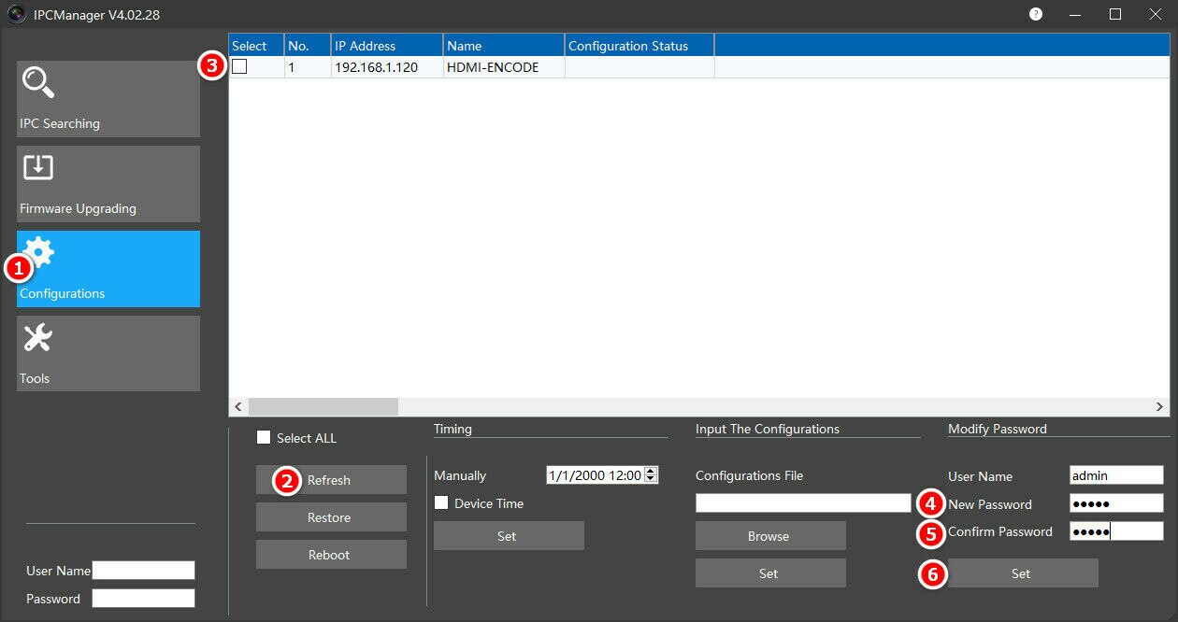Open Firmware Upgrading download icon
Viewport: 1178px width, 622px height.
(x=38, y=167)
